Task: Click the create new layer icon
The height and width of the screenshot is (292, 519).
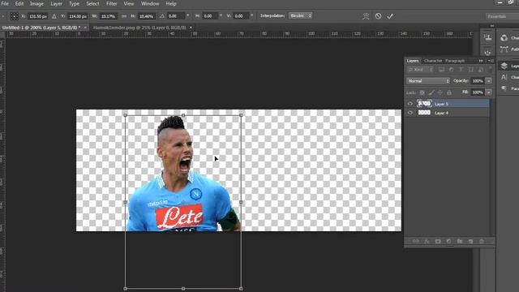Action: click(x=470, y=242)
